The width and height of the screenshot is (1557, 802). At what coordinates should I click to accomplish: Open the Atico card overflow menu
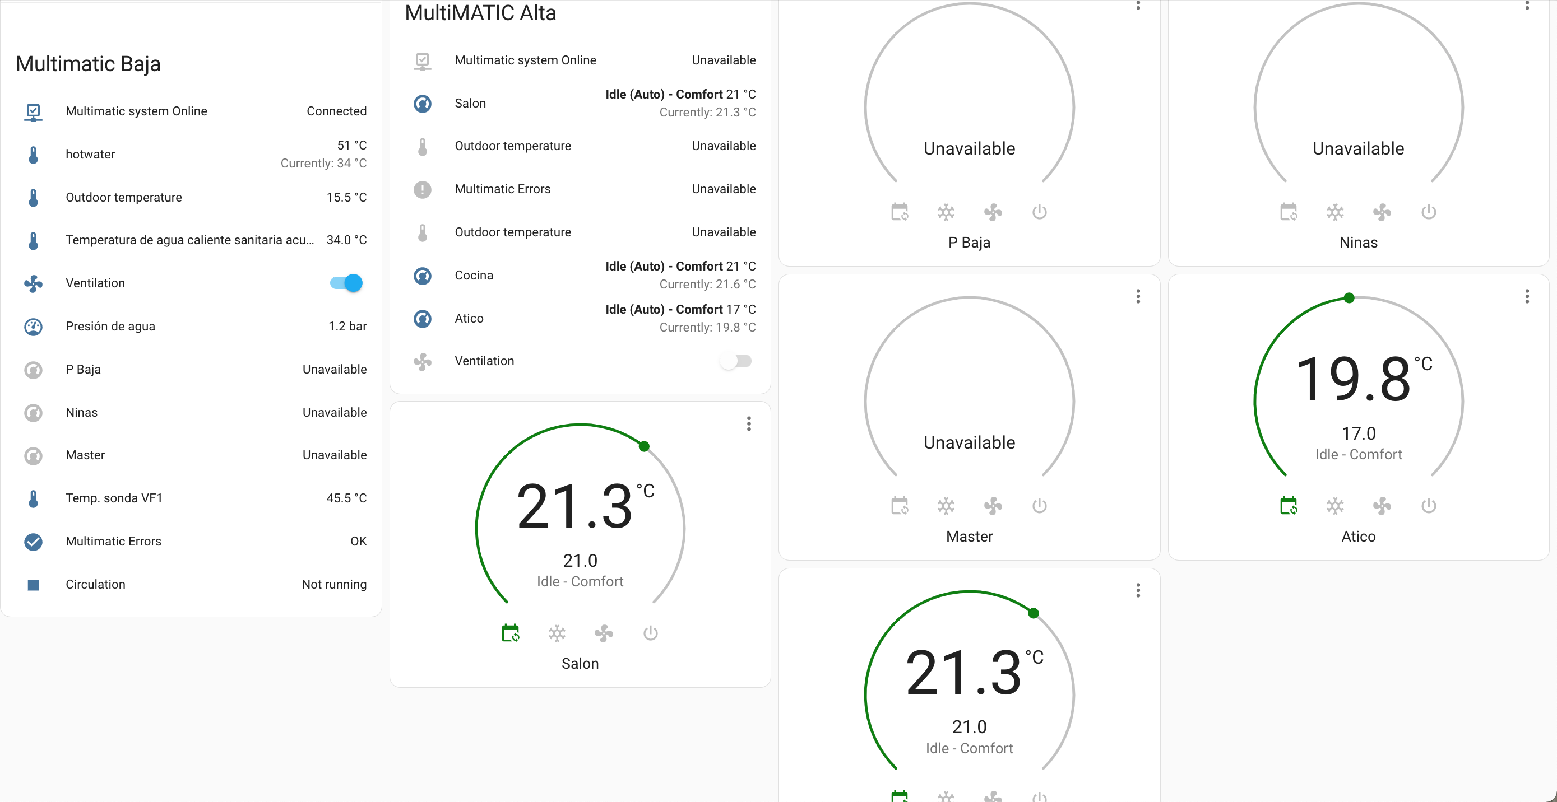point(1527,296)
